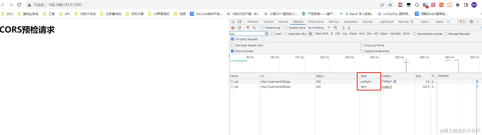Open the Performance tab

[x=316, y=22]
